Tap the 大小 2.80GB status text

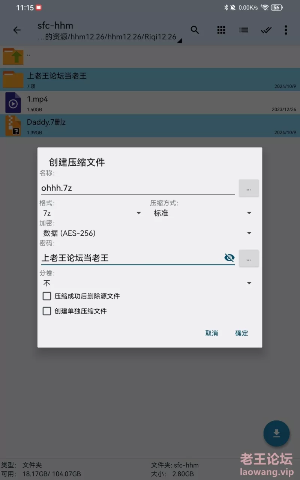pyautogui.click(x=172, y=474)
